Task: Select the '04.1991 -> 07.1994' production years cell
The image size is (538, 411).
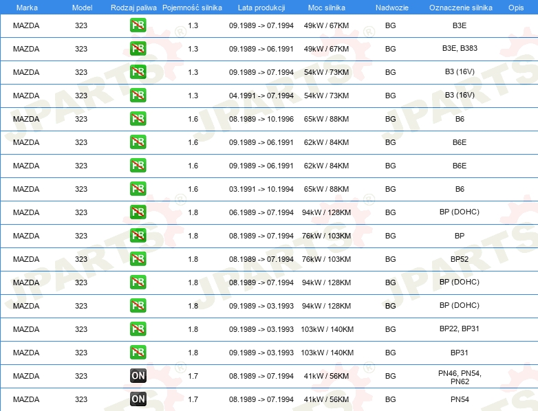Action: 261,96
